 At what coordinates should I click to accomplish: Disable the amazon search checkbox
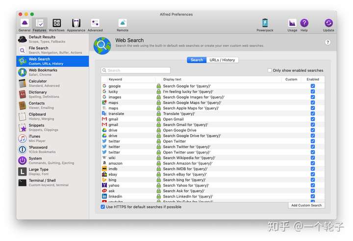point(313,163)
